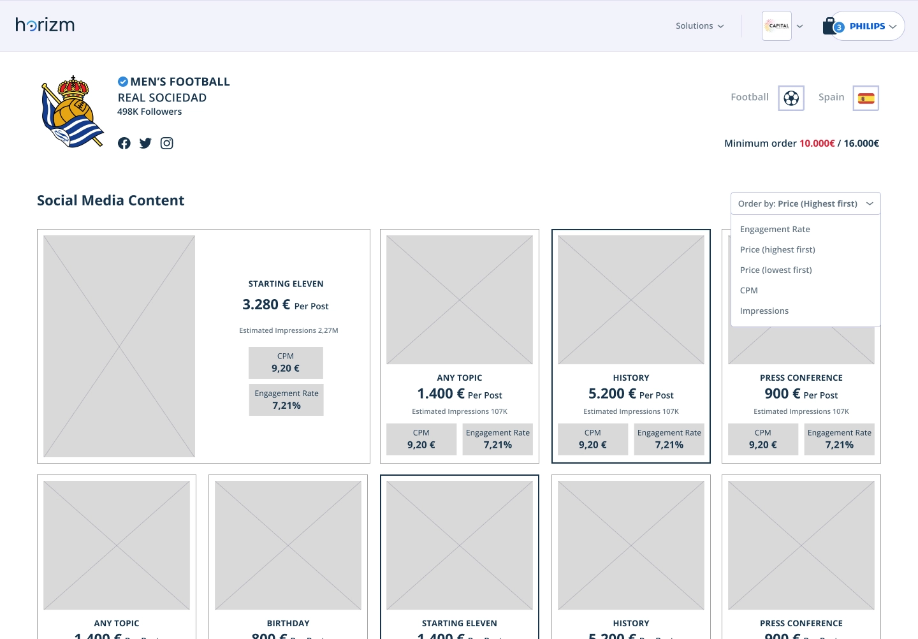The height and width of the screenshot is (639, 918).
Task: Open the Philips account dropdown
Action: 873,26
